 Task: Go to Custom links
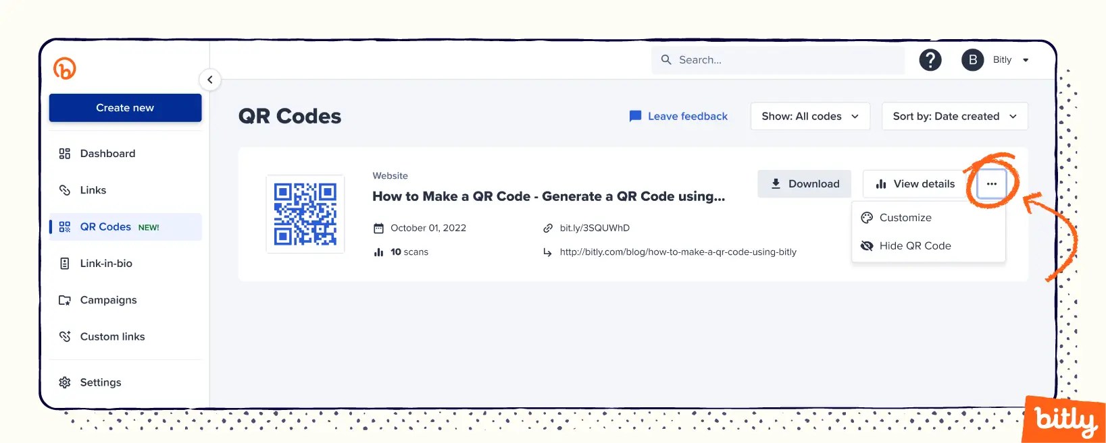[126, 336]
